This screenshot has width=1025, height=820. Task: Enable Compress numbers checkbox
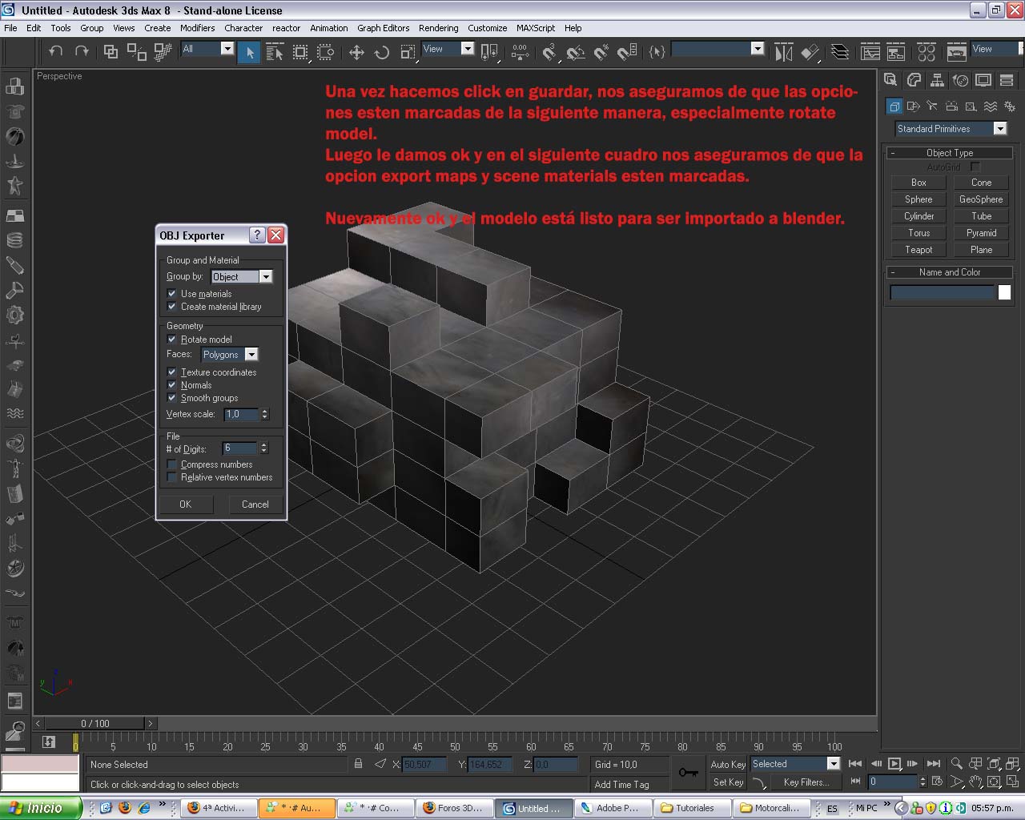[171, 464]
